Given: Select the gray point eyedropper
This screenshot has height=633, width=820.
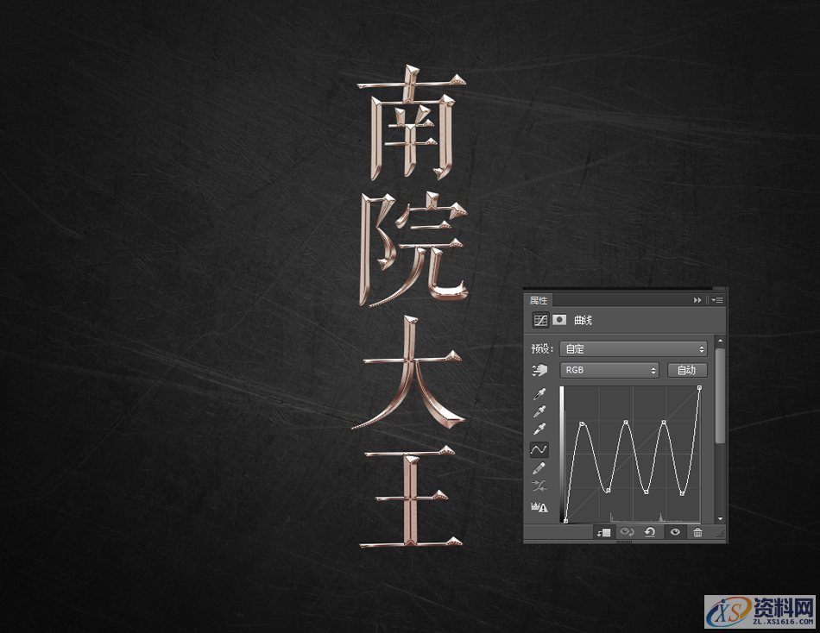Looking at the screenshot, I should click(x=538, y=411).
